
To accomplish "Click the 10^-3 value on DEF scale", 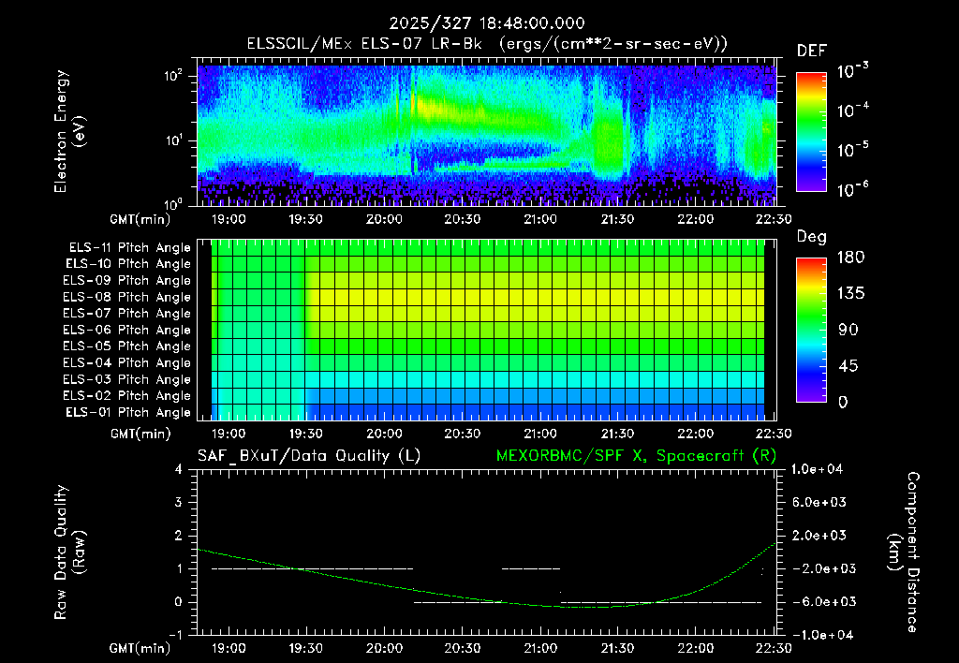I will (x=852, y=71).
